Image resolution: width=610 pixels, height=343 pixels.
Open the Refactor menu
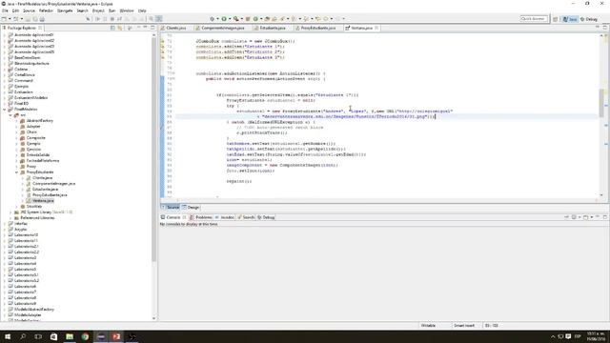(x=46, y=10)
